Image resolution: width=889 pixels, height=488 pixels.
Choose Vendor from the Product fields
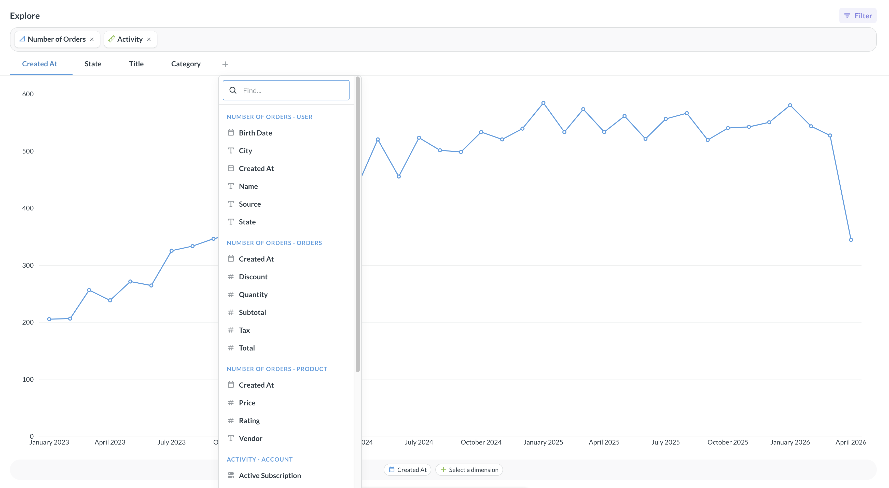point(251,438)
